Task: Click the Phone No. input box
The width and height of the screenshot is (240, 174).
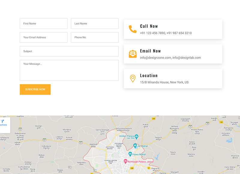Action: (x=94, y=37)
